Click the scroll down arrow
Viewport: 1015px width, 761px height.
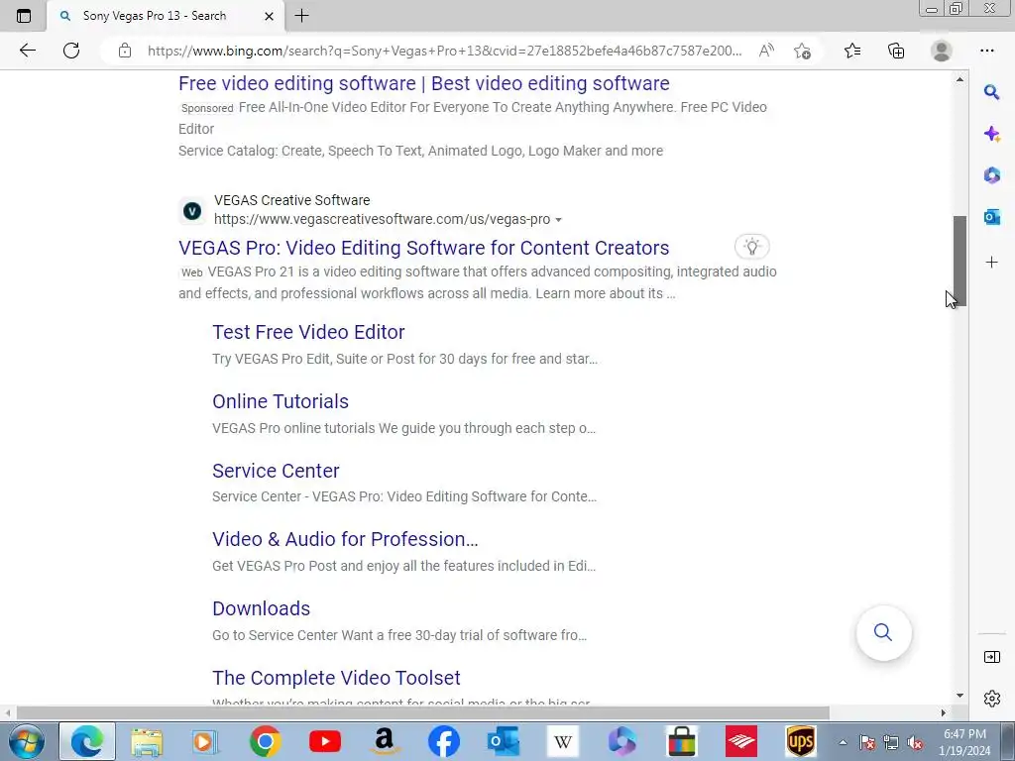point(959,696)
